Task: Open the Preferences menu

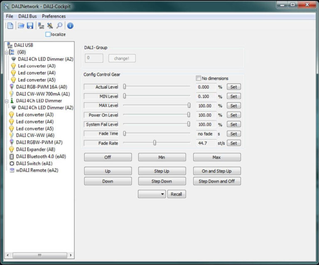Action: point(54,16)
